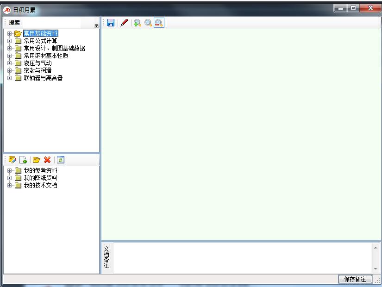Open the search toolbar overflow dropdown arrow

[x=96, y=25]
